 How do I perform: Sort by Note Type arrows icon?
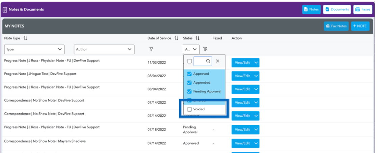point(25,38)
